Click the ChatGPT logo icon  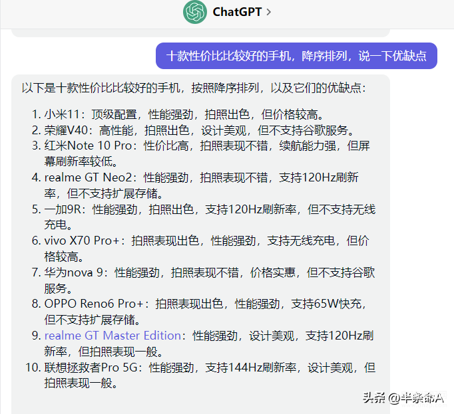click(x=195, y=12)
